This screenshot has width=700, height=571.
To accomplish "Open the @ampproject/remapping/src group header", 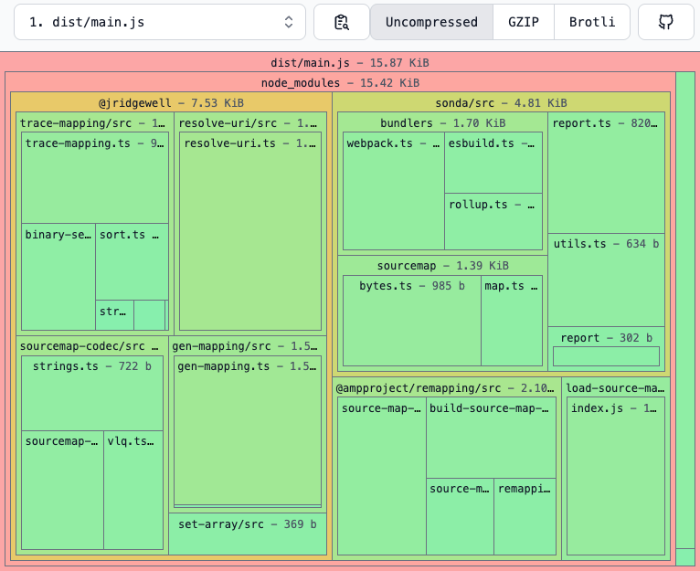I will [x=445, y=388].
